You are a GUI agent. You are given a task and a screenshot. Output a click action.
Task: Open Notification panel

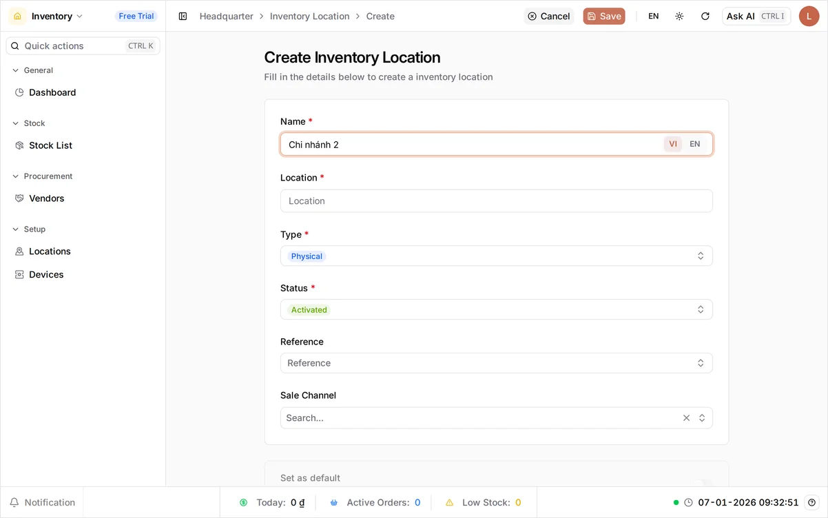point(42,502)
